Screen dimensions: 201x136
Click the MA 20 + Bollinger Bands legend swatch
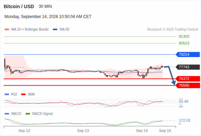tap(7, 30)
